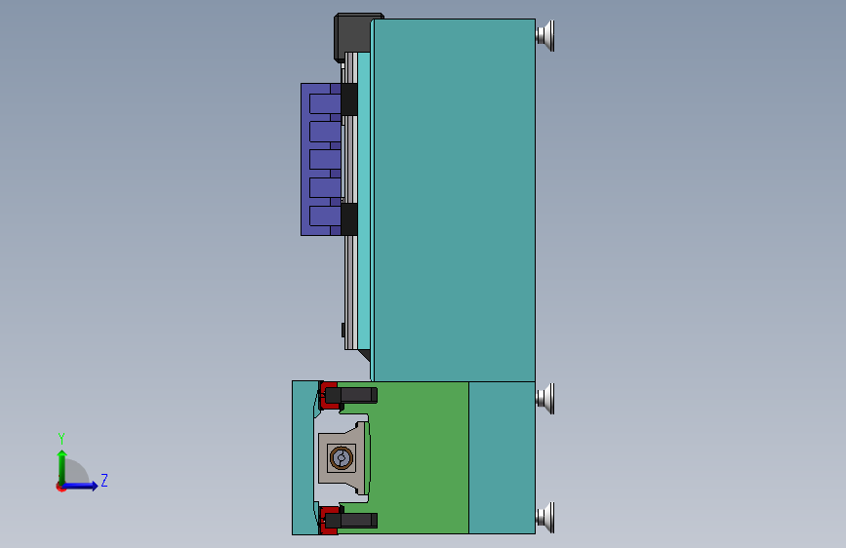846x548 pixels.
Task: Pick the upper black rail carriage block
Action: [349, 99]
